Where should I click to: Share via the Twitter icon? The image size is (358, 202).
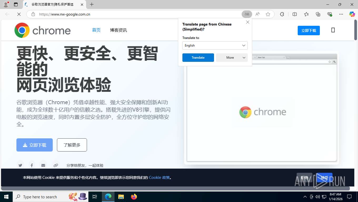[x=20, y=165]
